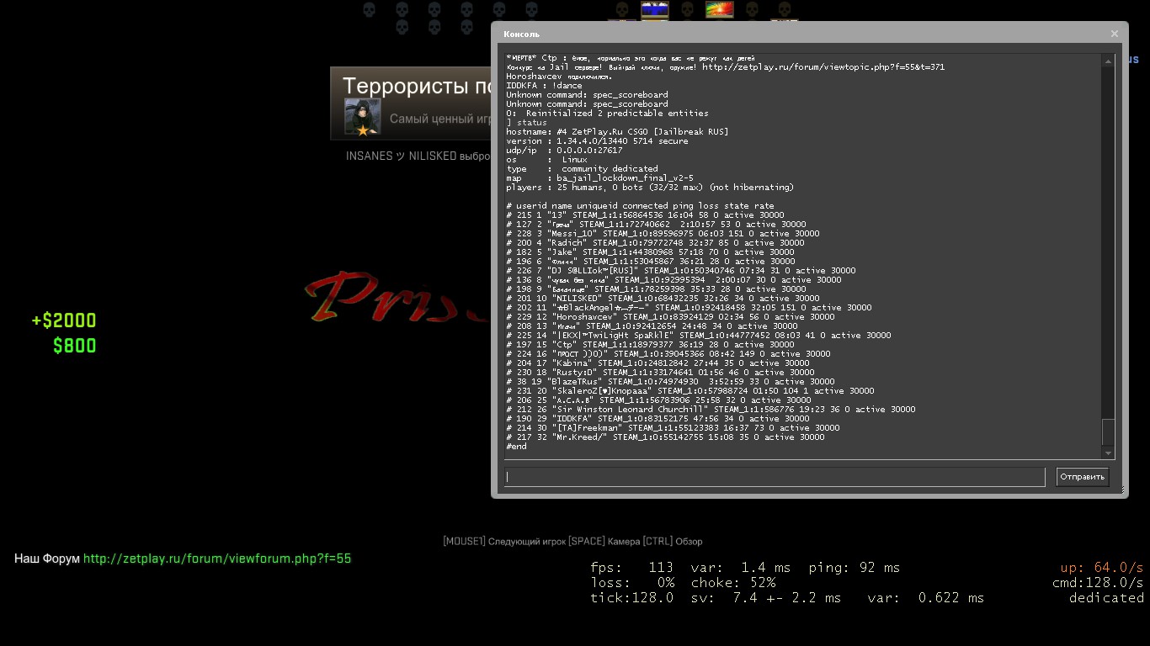The width and height of the screenshot is (1150, 646).
Task: Select the NILISKED row in status list
Action: click(x=663, y=299)
